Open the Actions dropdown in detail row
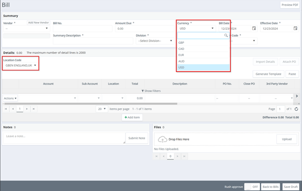Screen dimensions: 302x191 [x=10, y=98]
